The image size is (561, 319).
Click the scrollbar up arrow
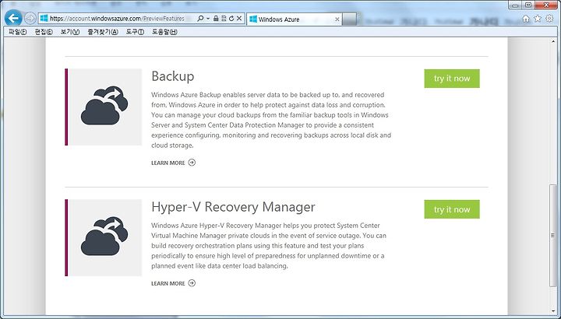(x=553, y=41)
